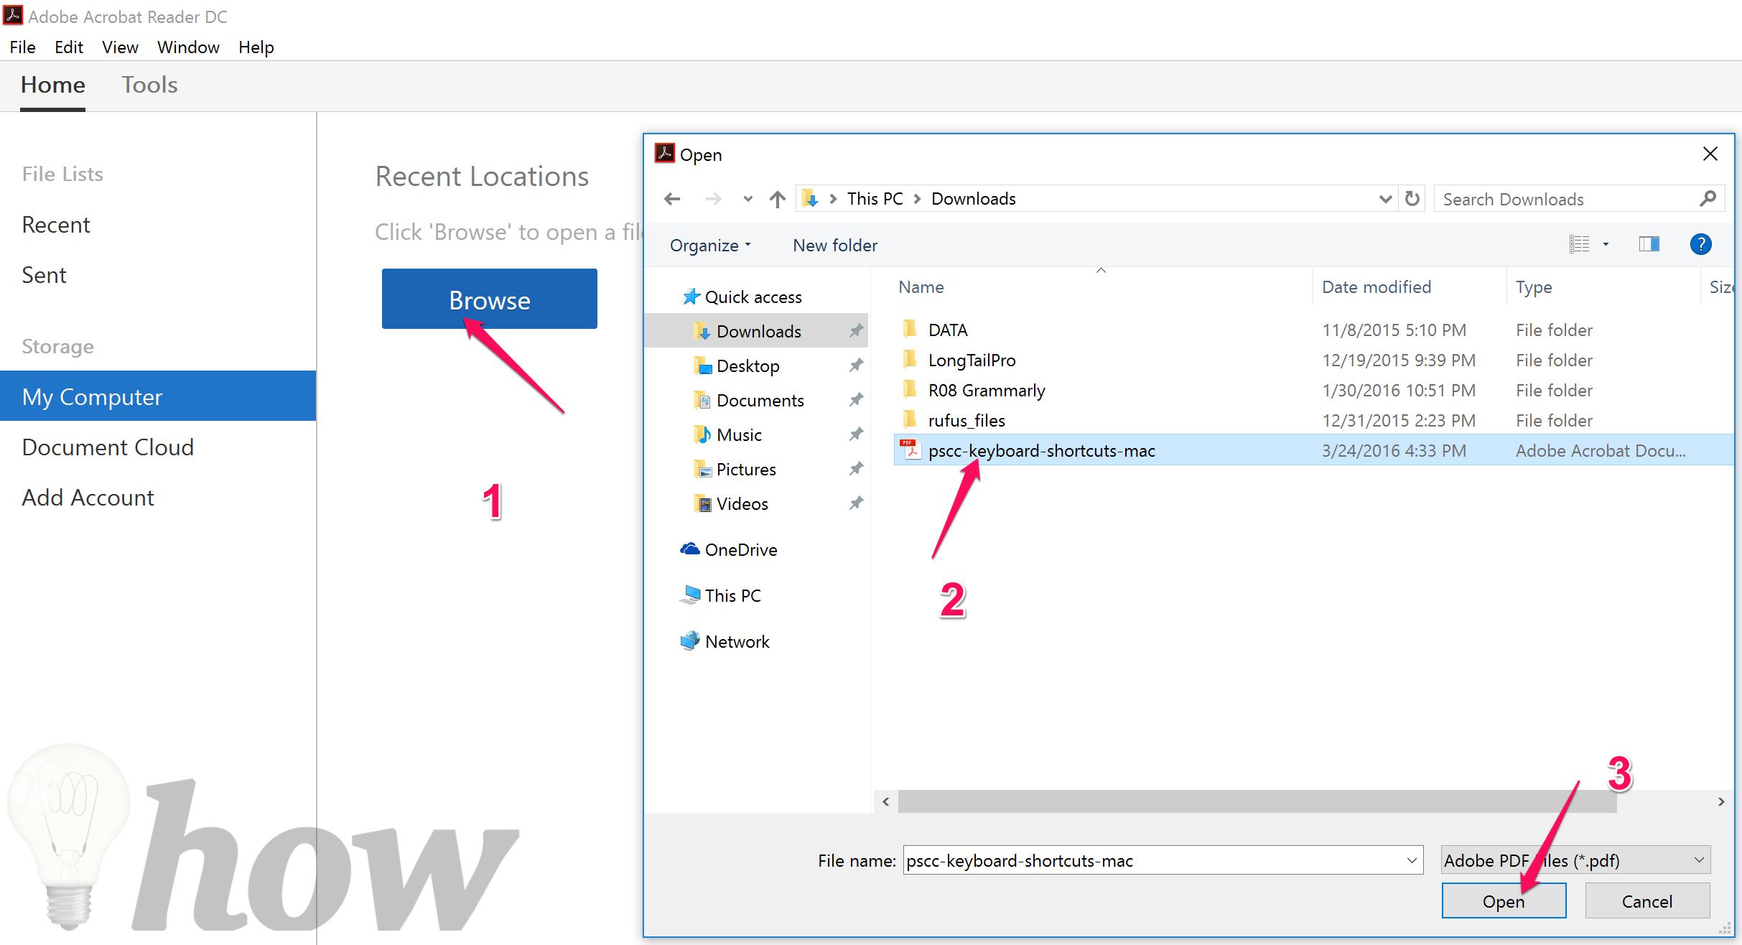Expand the address bar root chevron
Screen dimensions: 1742x945
(833, 199)
